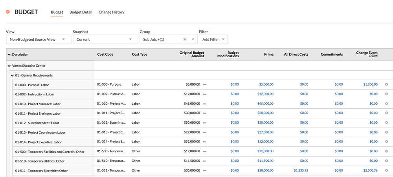
Task: Click the All Direct Costs column header
Action: coord(296,54)
